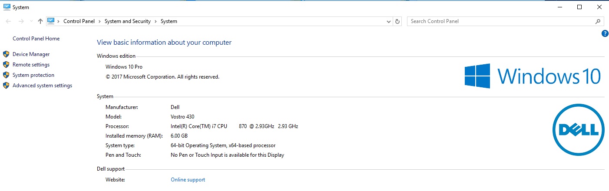Refresh the System page in the address bar
The height and width of the screenshot is (191, 609).
(x=397, y=21)
